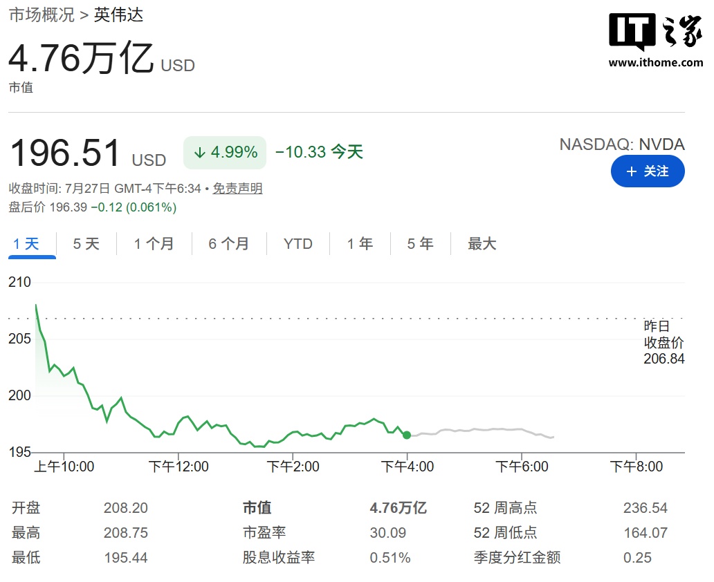Viewport: 714px width, 582px height.
Task: Click the 季度分红金额 value 0.25
Action: [x=637, y=558]
